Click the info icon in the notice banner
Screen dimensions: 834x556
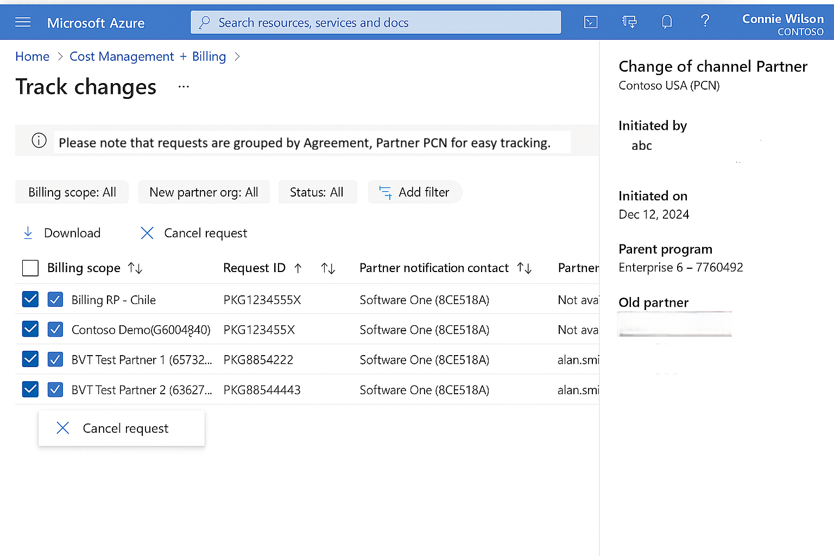[39, 141]
